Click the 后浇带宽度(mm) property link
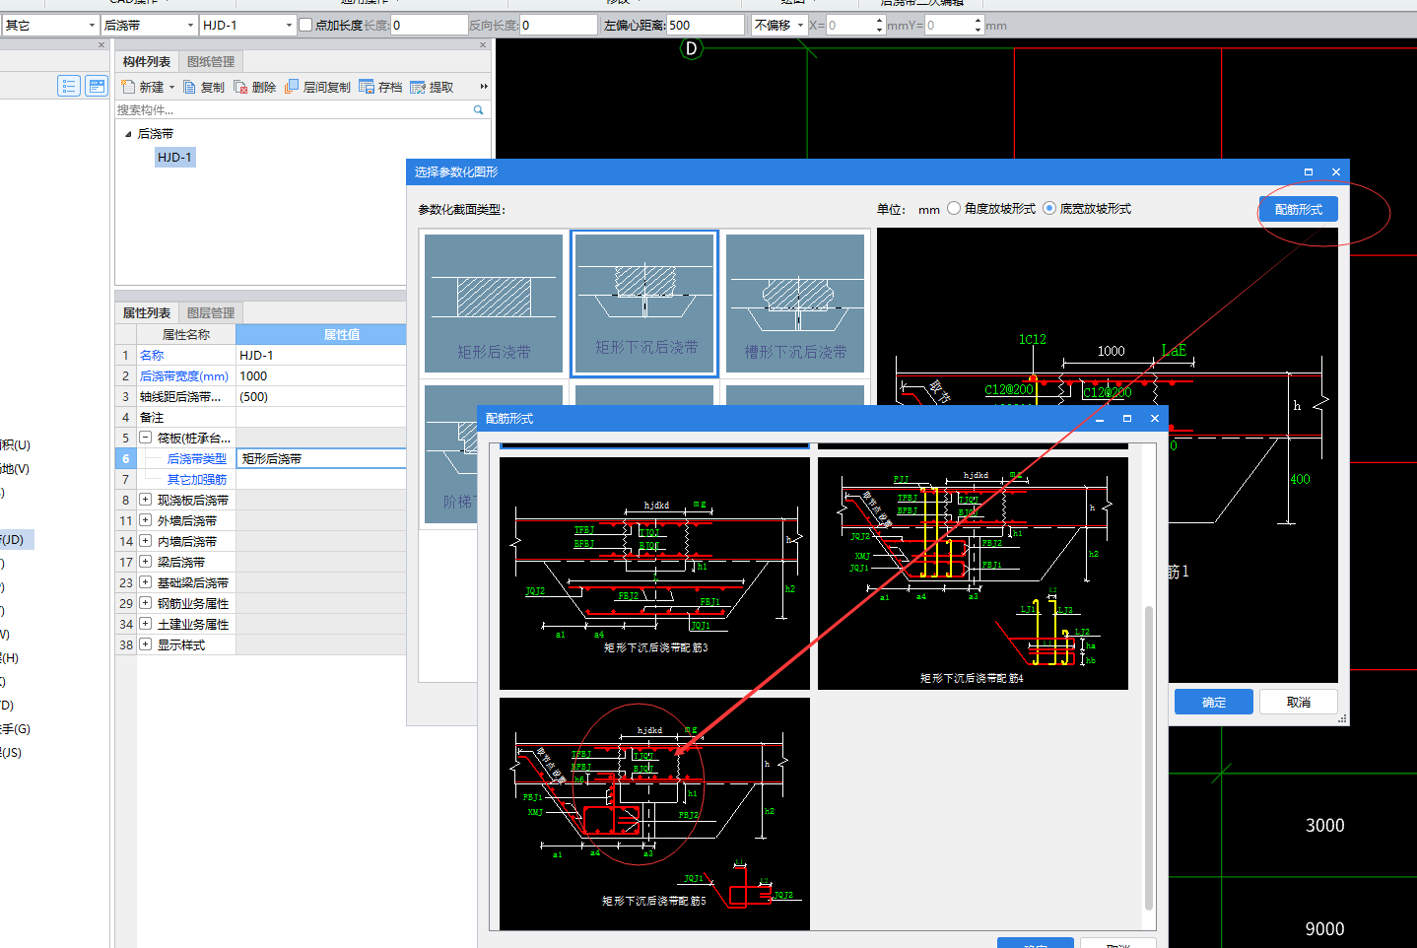 (x=184, y=375)
